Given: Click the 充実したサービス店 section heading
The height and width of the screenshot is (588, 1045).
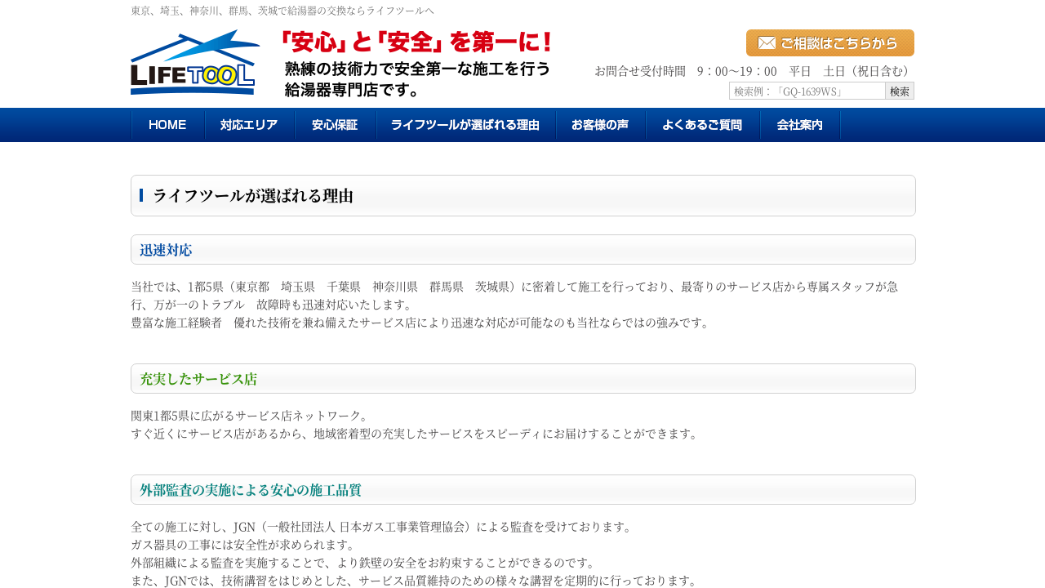Looking at the screenshot, I should pos(198,379).
